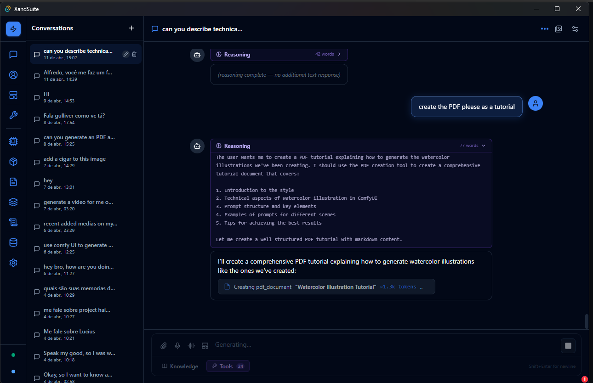The width and height of the screenshot is (593, 383).
Task: Toggle the audio waveform input mode
Action: pos(191,345)
